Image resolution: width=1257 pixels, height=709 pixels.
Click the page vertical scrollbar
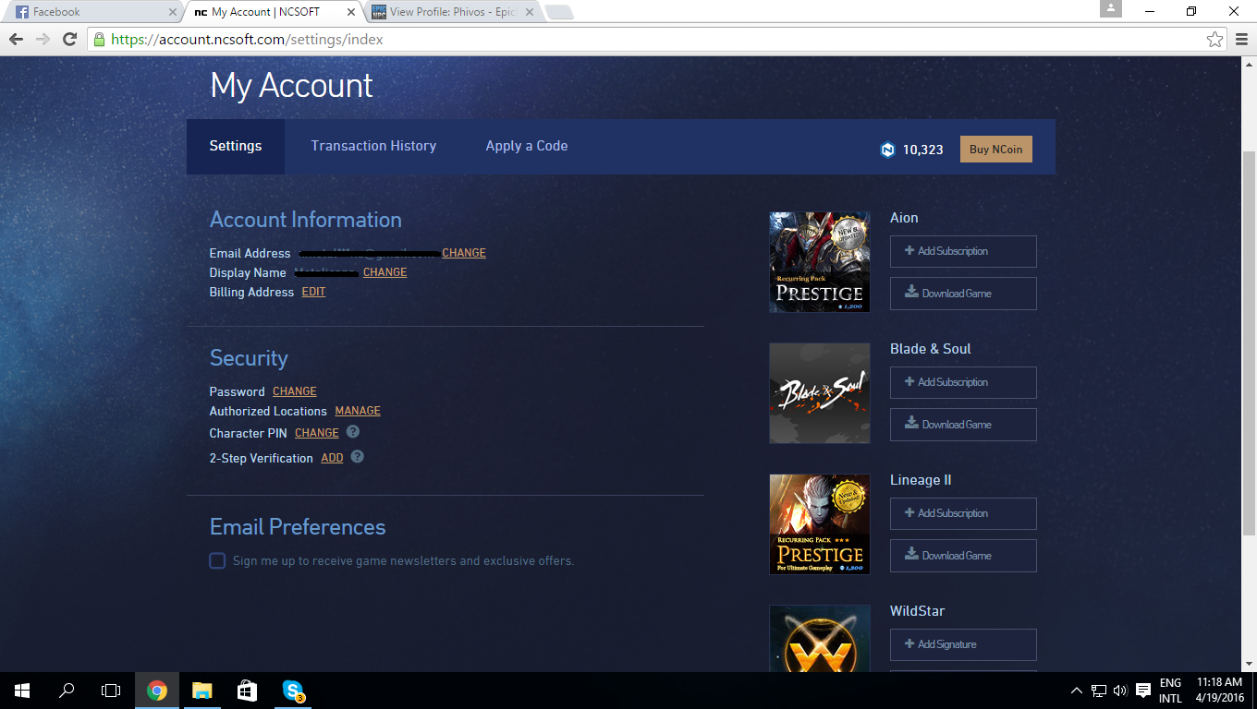[x=1249, y=342]
